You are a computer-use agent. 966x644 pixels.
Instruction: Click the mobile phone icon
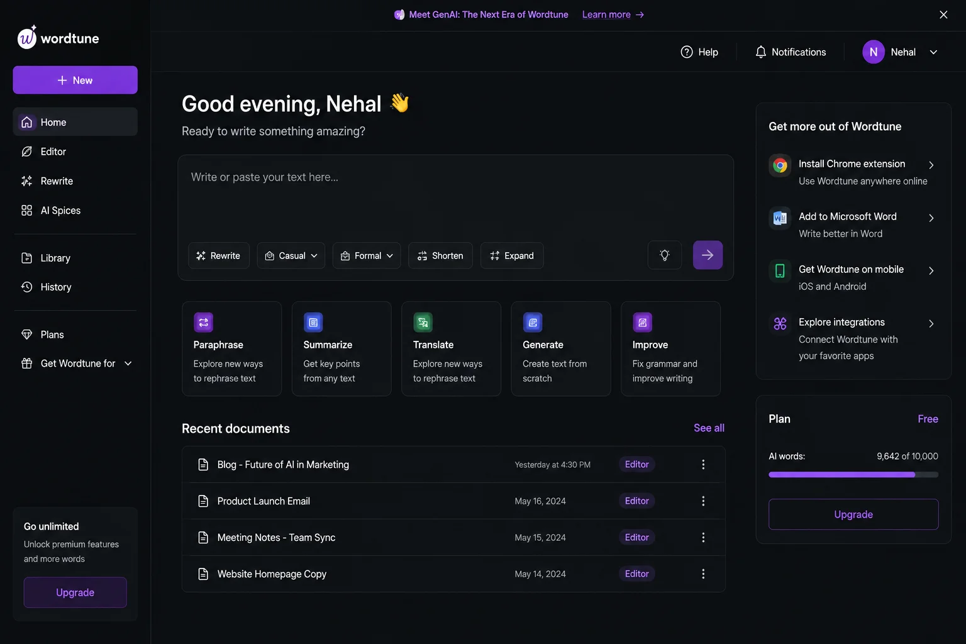point(780,271)
